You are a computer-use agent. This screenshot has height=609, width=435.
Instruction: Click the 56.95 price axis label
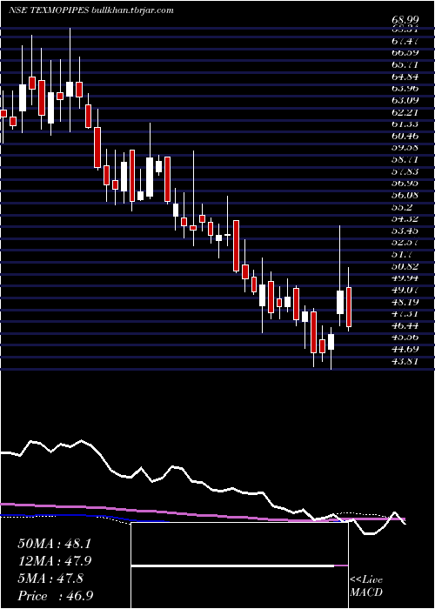tap(405, 184)
